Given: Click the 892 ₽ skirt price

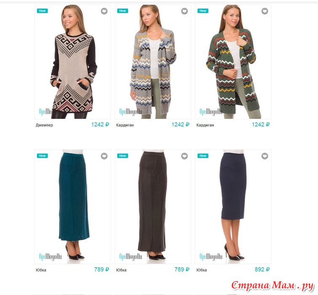Looking at the screenshot, I should coord(262,269).
